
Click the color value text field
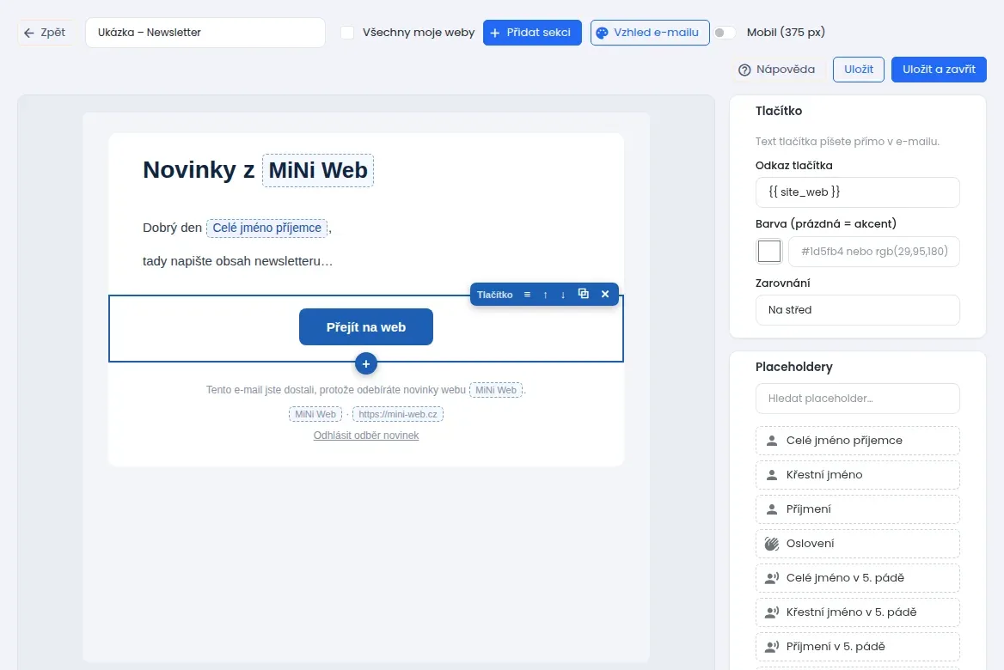[x=874, y=252]
